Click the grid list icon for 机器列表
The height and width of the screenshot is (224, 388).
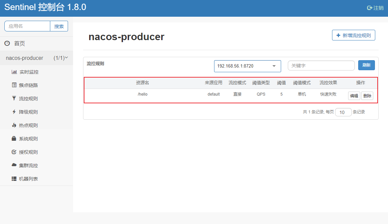14,179
